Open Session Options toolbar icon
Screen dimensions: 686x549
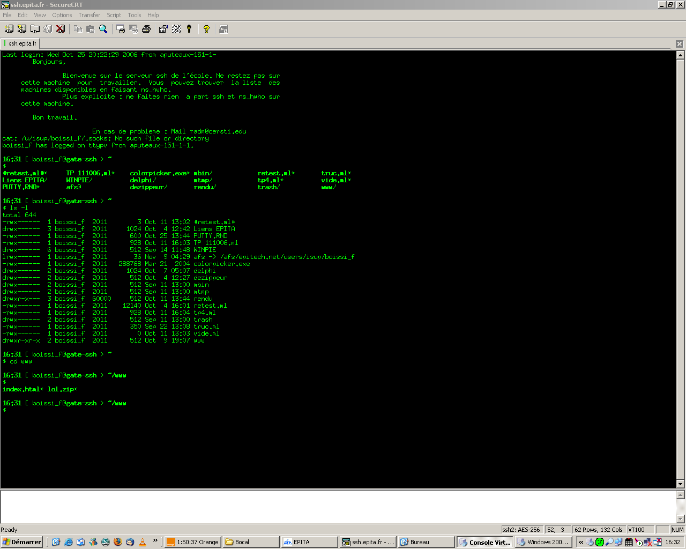coord(163,29)
